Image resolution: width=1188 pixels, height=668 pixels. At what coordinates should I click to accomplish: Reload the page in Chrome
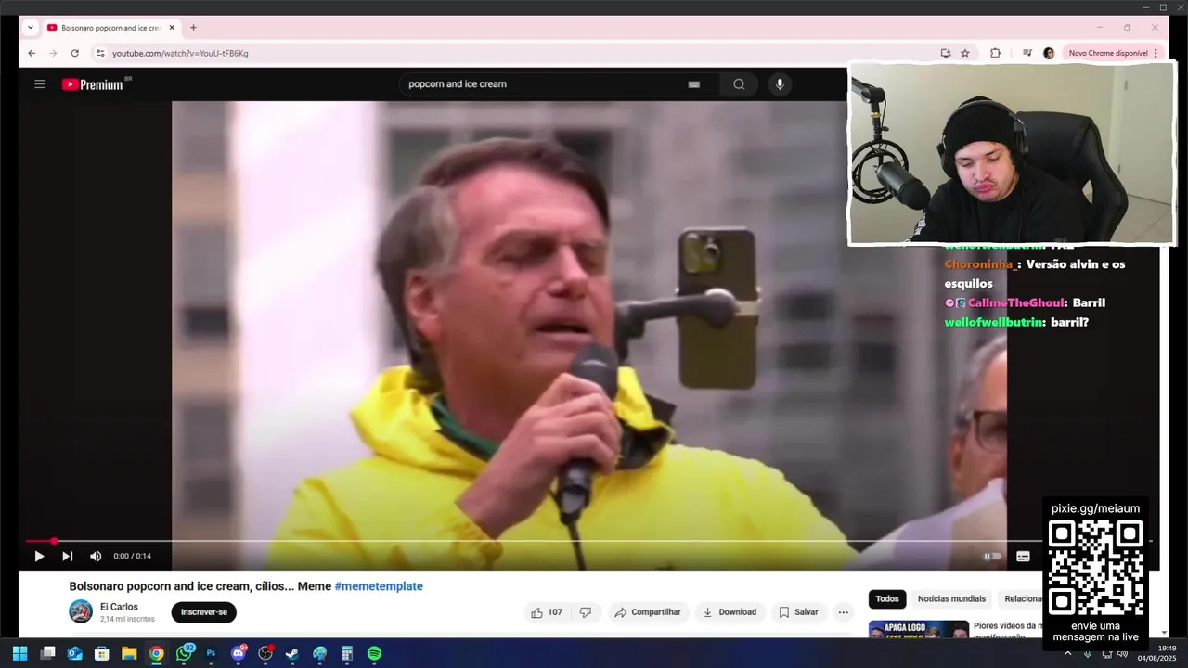tap(74, 53)
